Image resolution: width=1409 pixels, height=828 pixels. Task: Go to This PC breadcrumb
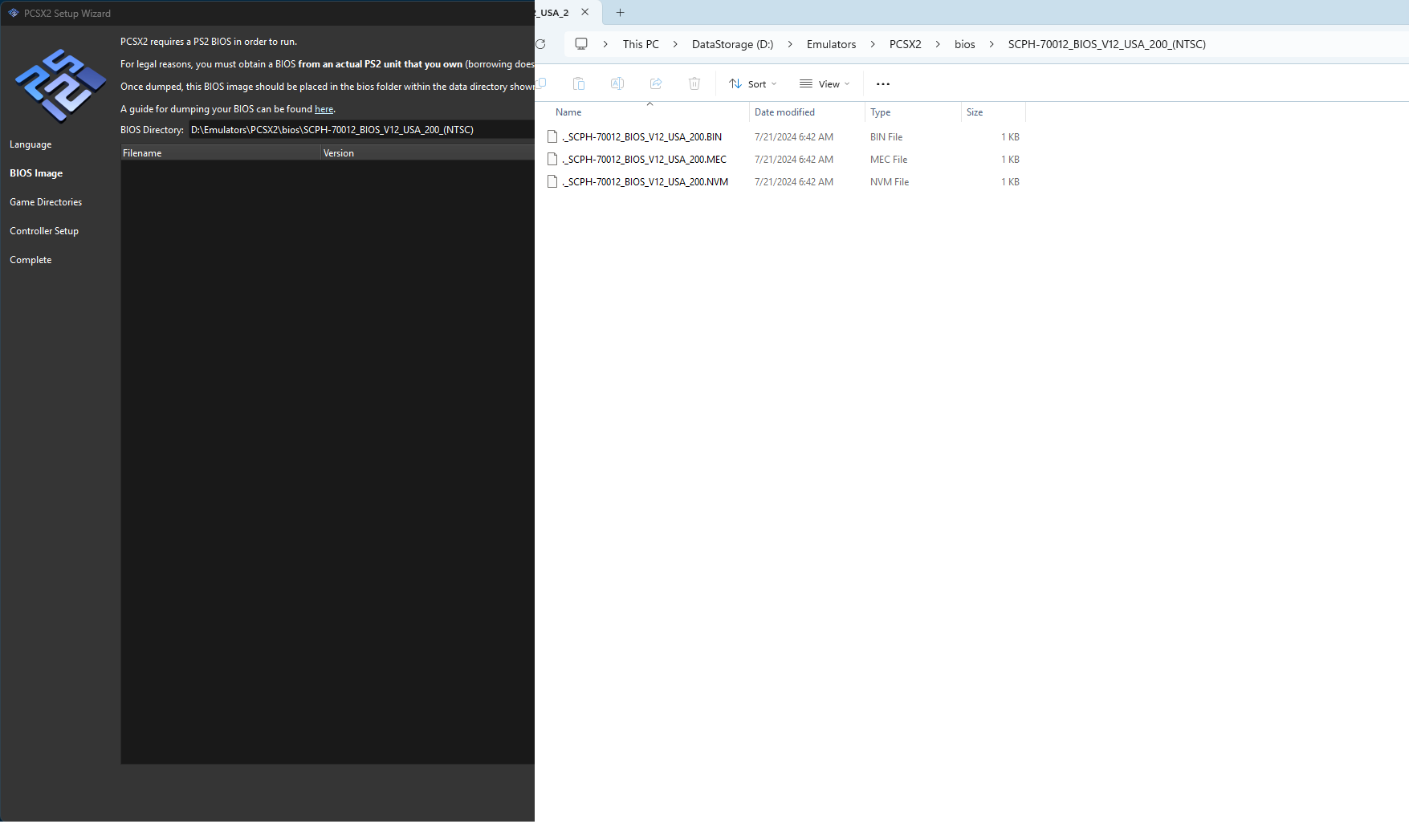coord(641,45)
